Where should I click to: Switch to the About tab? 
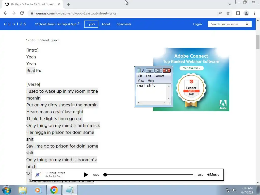click(x=106, y=24)
